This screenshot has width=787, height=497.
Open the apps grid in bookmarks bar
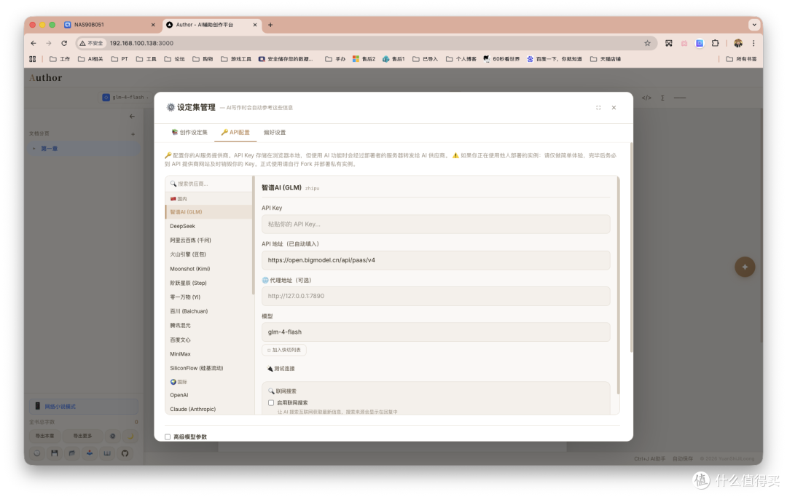pos(33,59)
